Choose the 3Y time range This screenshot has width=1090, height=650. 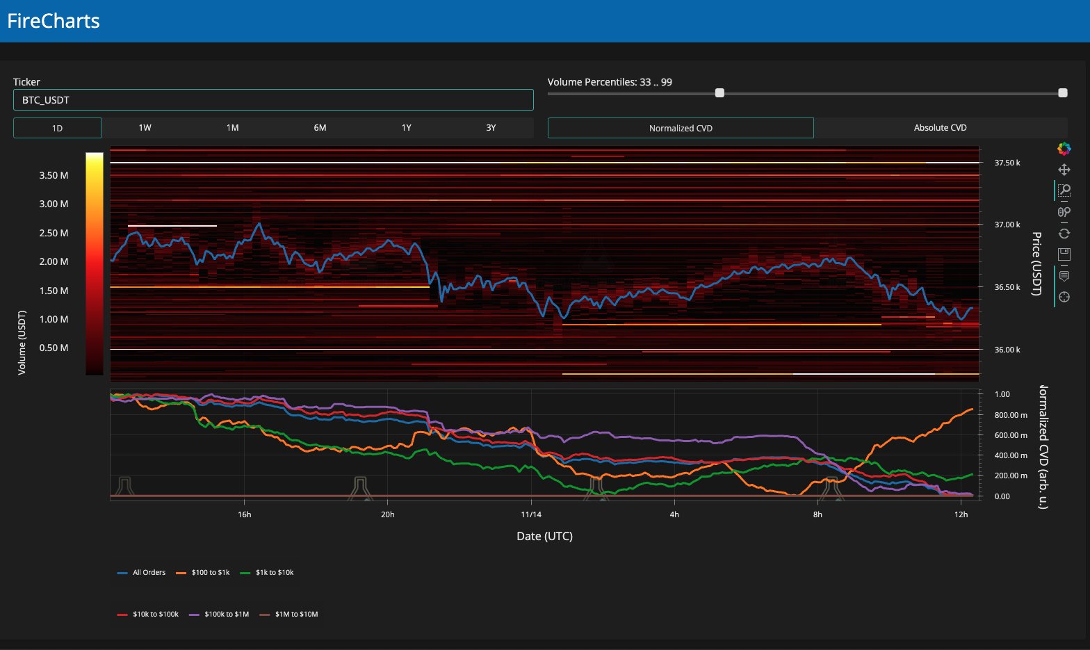pyautogui.click(x=491, y=128)
